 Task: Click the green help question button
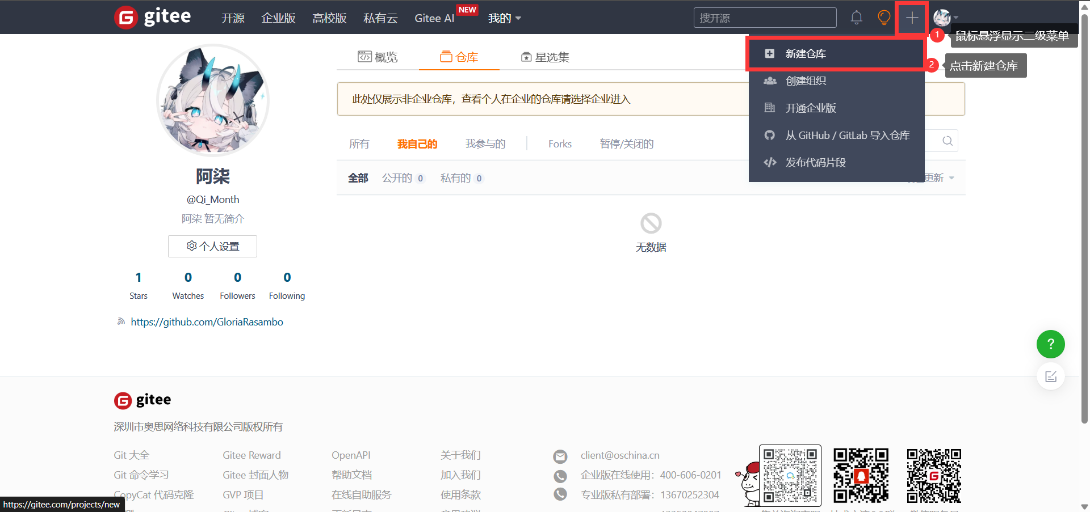(x=1050, y=344)
